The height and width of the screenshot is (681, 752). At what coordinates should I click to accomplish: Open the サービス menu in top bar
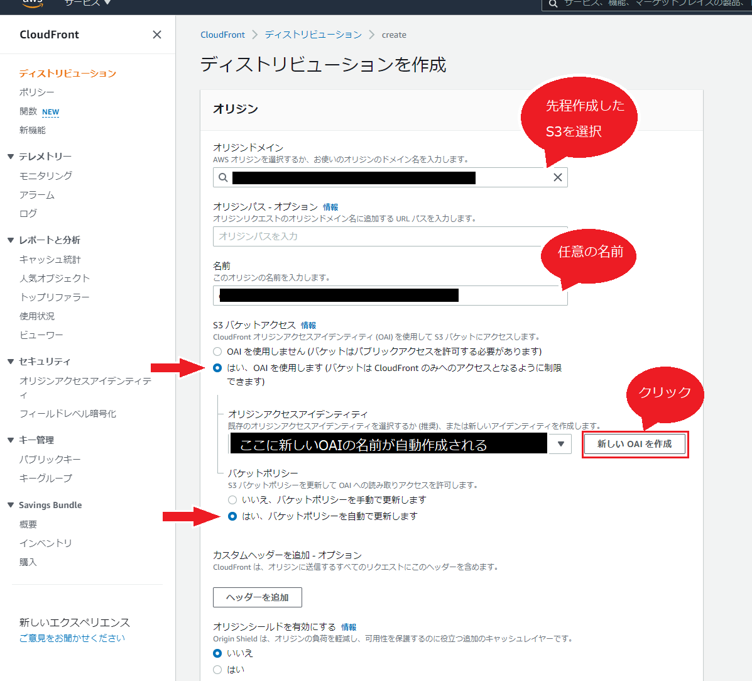87,3
